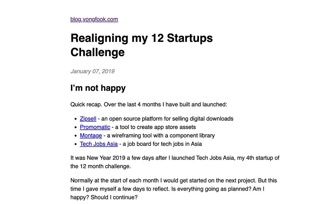
Task: Click the text 'wireframing tool with a component library'
Action: [163, 136]
